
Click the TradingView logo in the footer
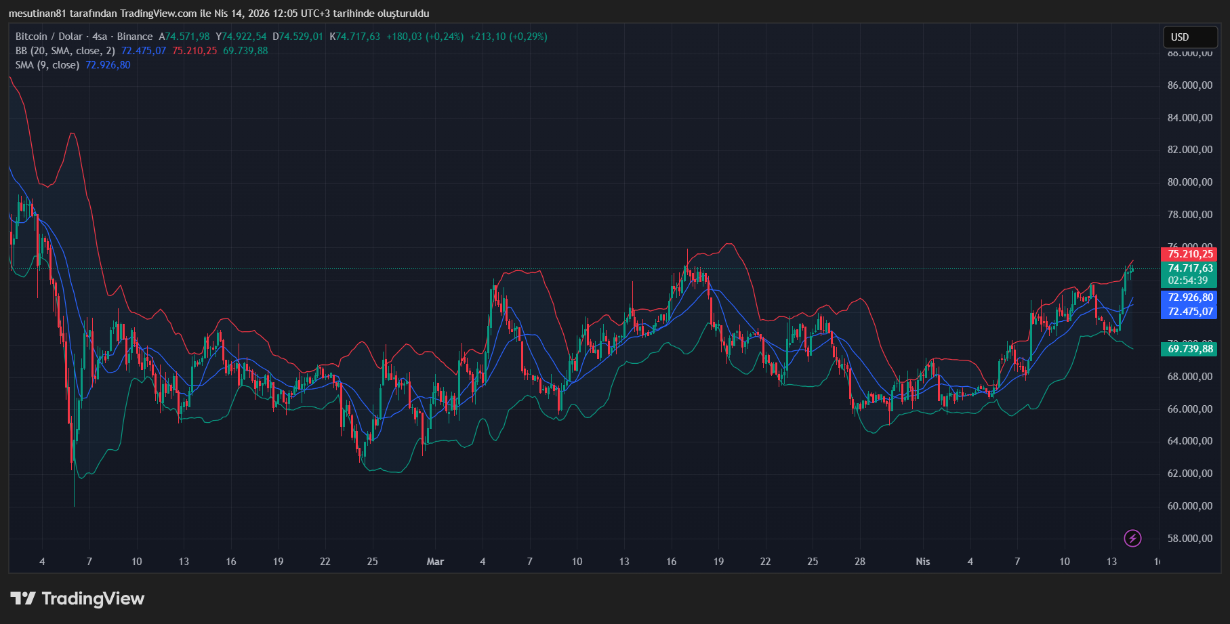(77, 598)
